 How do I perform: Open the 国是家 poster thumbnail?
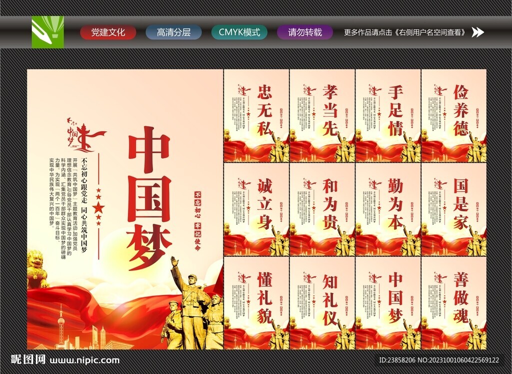[x=454, y=210]
